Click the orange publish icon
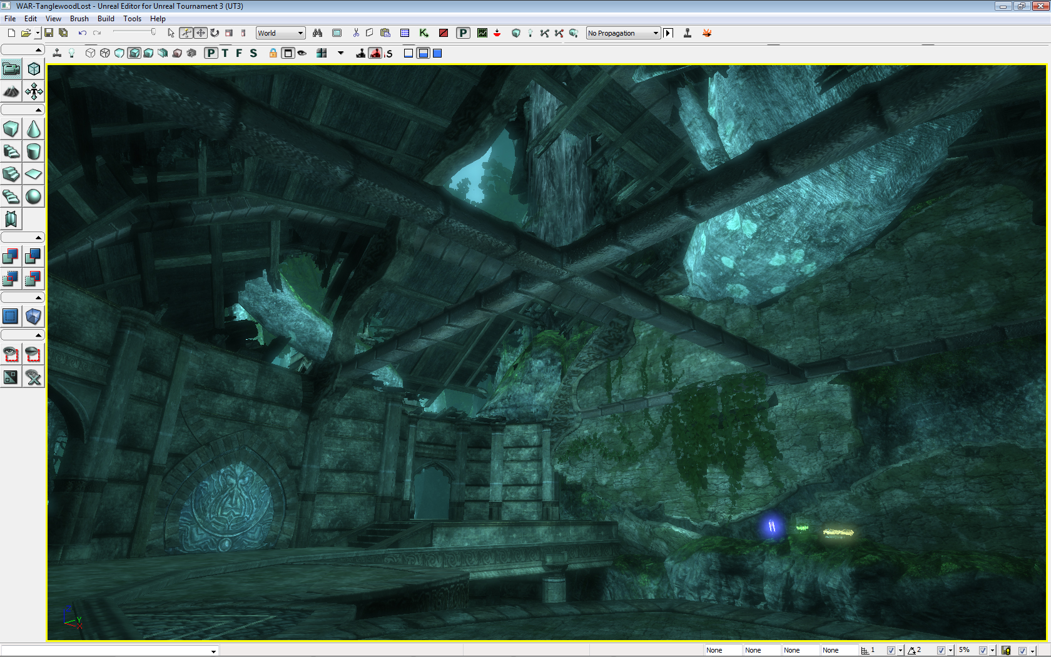The height and width of the screenshot is (657, 1051). tap(707, 33)
